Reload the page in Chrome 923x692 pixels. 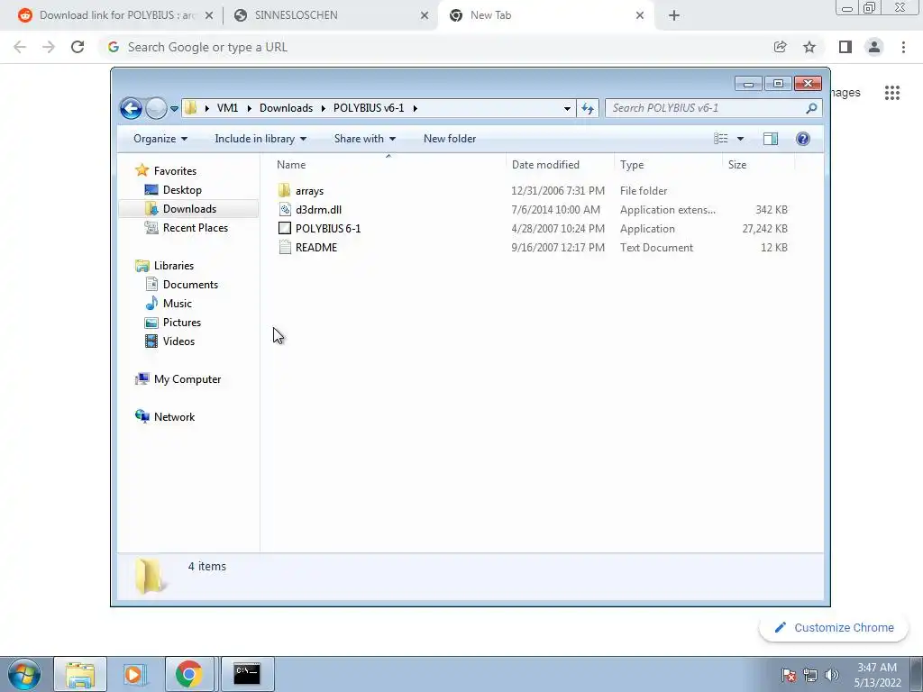(x=78, y=47)
